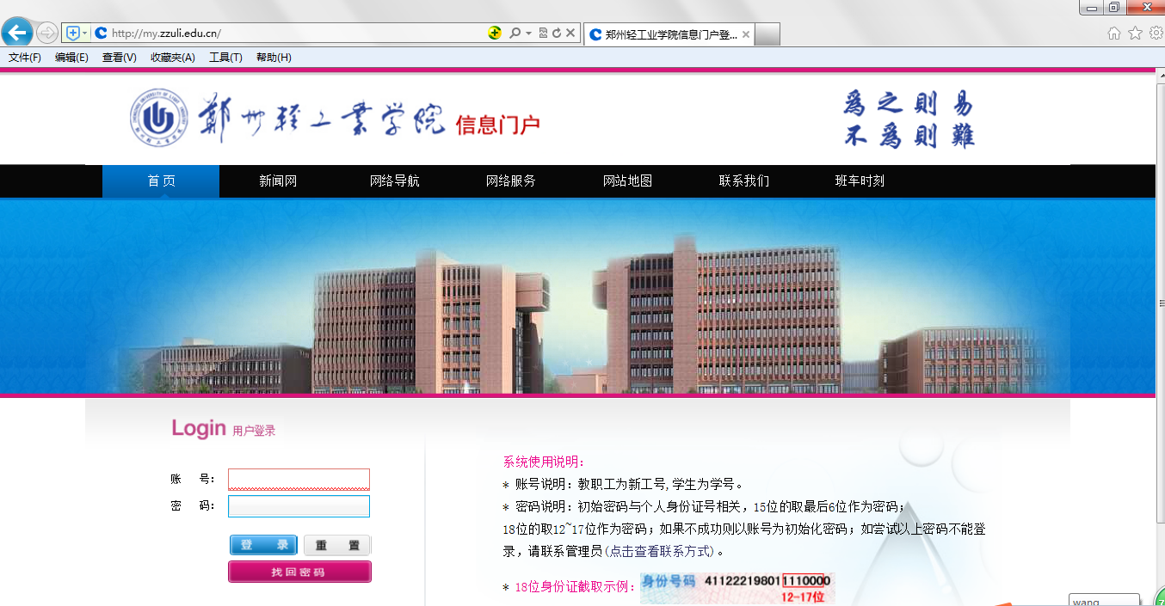Select 首页 in the navigation bar

pyautogui.click(x=161, y=181)
